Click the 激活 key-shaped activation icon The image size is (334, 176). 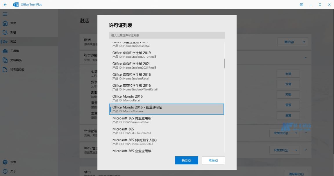point(5,41)
